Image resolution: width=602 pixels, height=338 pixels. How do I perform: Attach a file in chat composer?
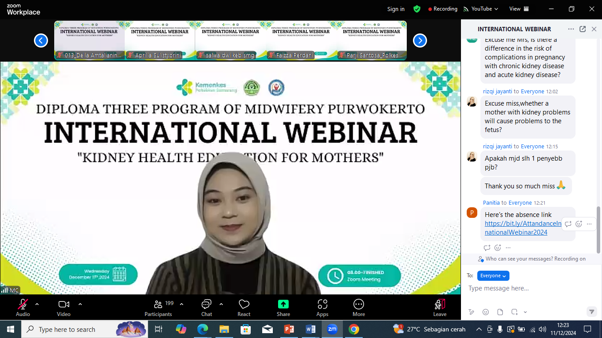[500, 312]
